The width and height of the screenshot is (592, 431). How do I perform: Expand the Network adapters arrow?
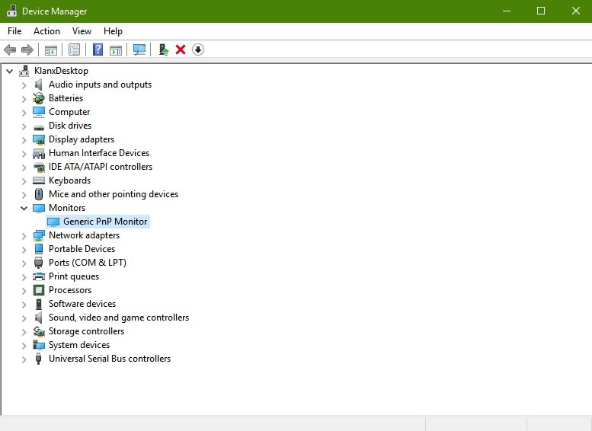(x=24, y=236)
